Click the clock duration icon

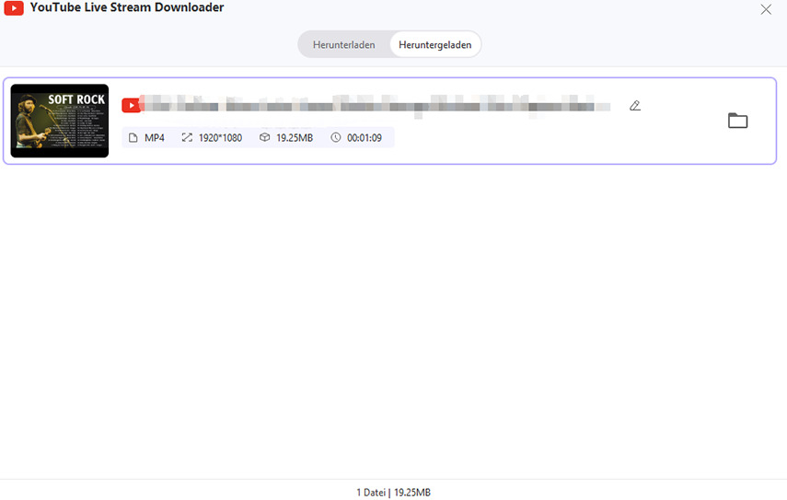pos(336,137)
